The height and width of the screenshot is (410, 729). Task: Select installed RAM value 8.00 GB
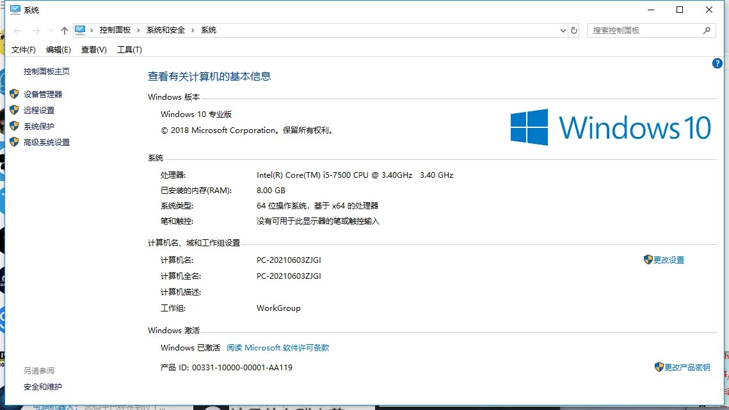[271, 190]
